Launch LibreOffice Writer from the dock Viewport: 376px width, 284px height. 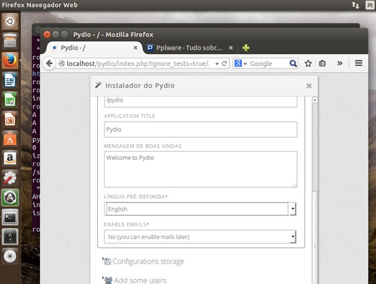coord(10,80)
